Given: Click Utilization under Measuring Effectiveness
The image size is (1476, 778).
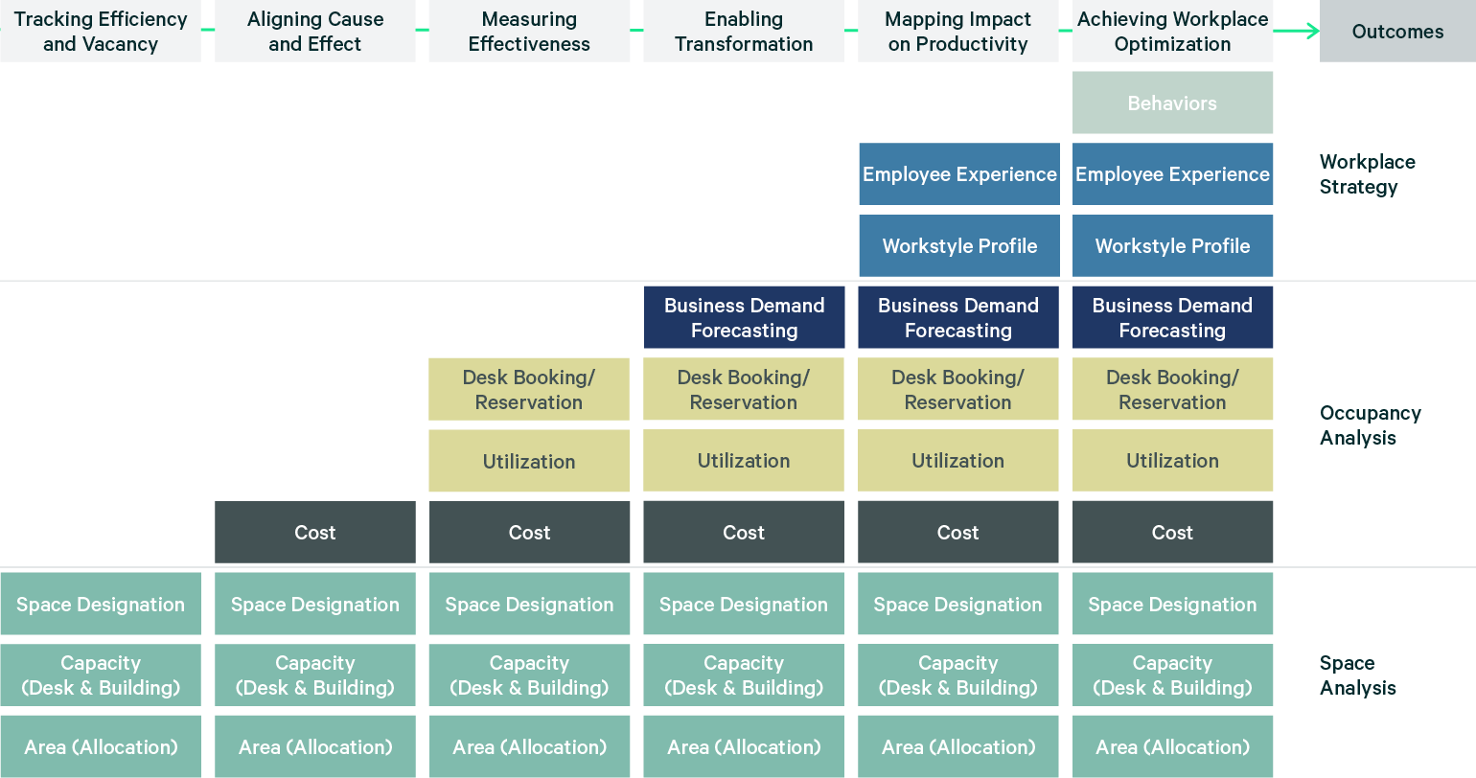Looking at the screenshot, I should [529, 461].
